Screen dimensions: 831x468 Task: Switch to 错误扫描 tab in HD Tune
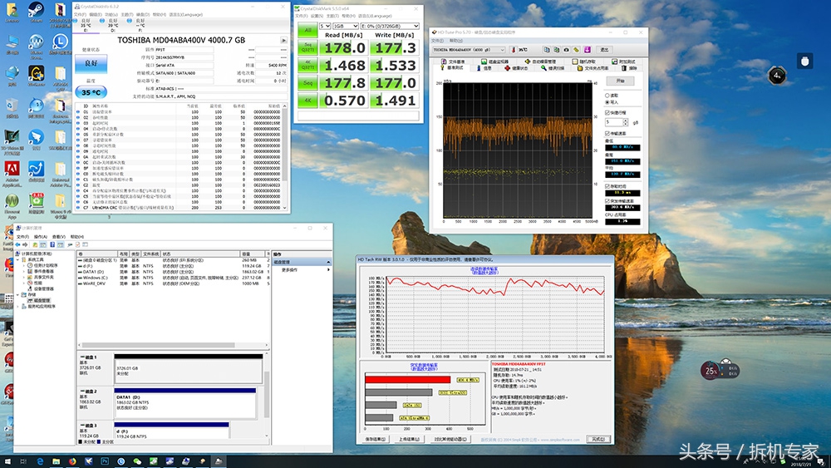point(553,68)
